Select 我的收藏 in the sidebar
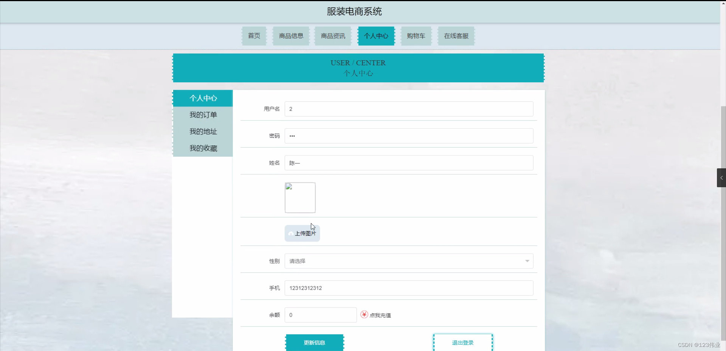 (203, 148)
